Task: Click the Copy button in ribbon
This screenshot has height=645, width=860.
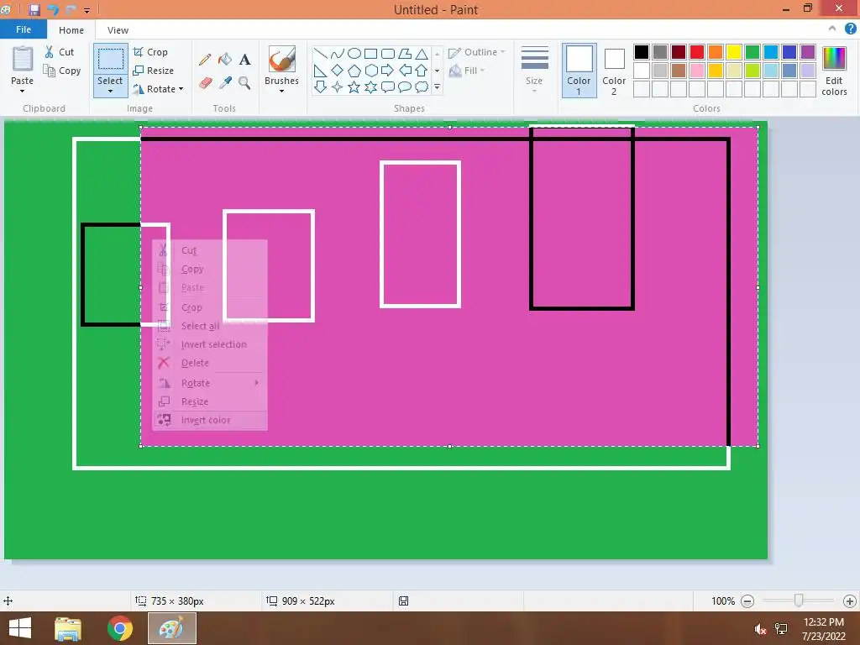Action: pyautogui.click(x=62, y=71)
